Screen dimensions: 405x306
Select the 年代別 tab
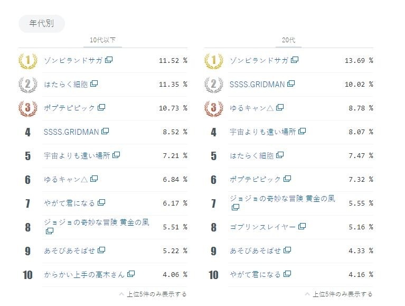[42, 24]
